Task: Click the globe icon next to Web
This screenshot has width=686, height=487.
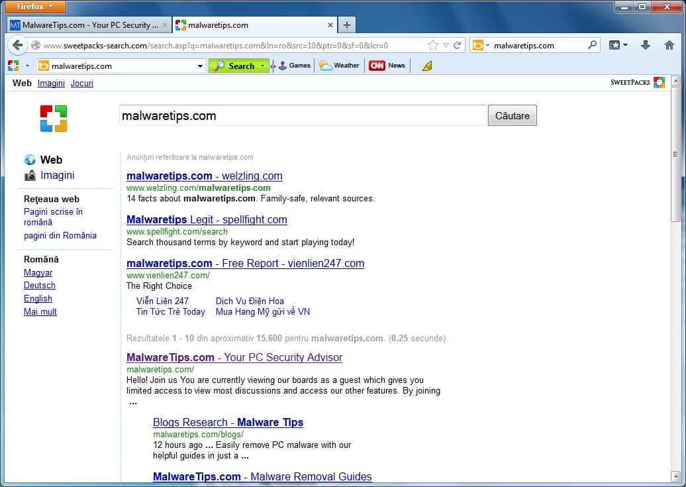Action: [30, 160]
